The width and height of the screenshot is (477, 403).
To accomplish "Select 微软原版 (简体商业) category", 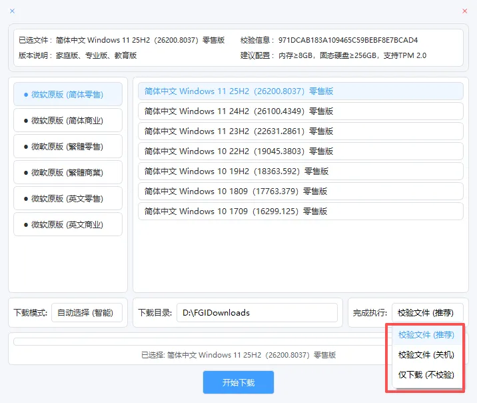I will 68,120.
